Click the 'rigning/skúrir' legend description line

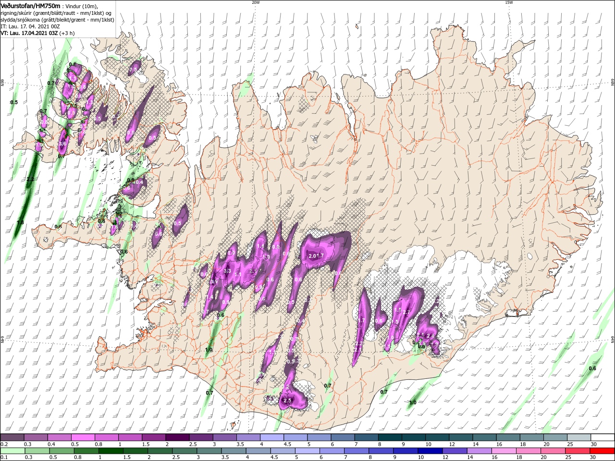(56, 12)
